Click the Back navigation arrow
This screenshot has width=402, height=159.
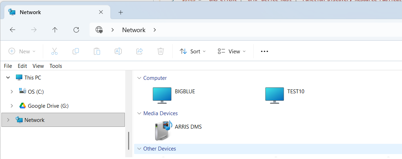pyautogui.click(x=13, y=30)
